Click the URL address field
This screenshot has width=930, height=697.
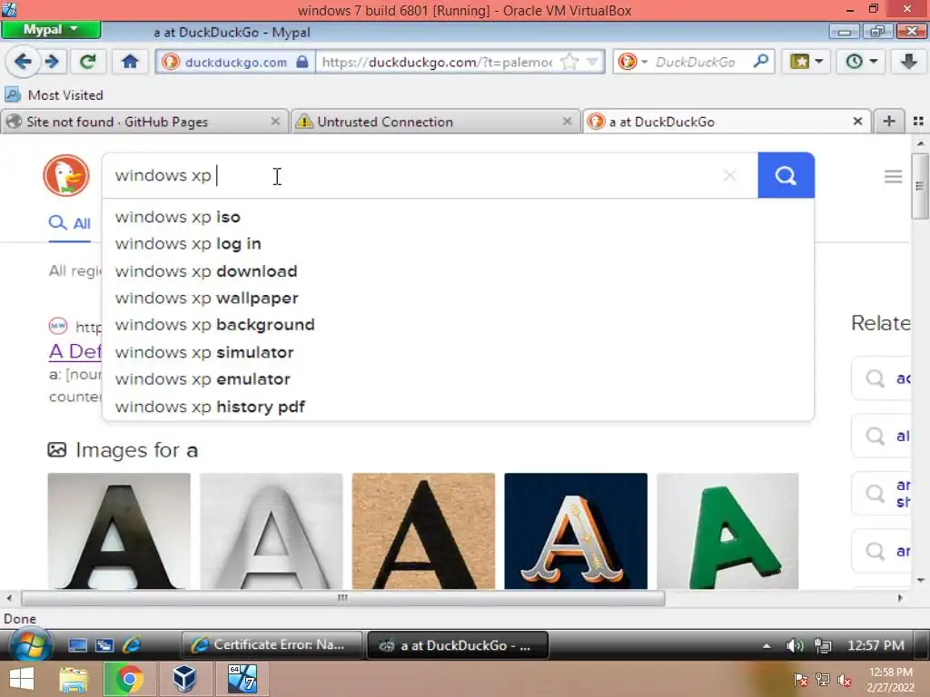(437, 62)
